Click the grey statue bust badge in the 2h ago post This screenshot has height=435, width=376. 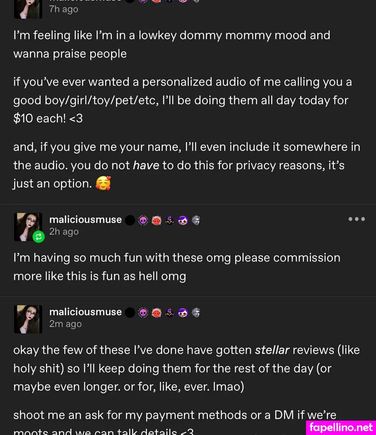click(x=196, y=221)
